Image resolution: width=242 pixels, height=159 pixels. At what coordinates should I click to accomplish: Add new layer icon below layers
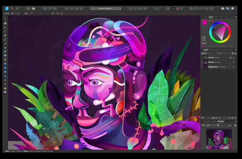click(229, 118)
